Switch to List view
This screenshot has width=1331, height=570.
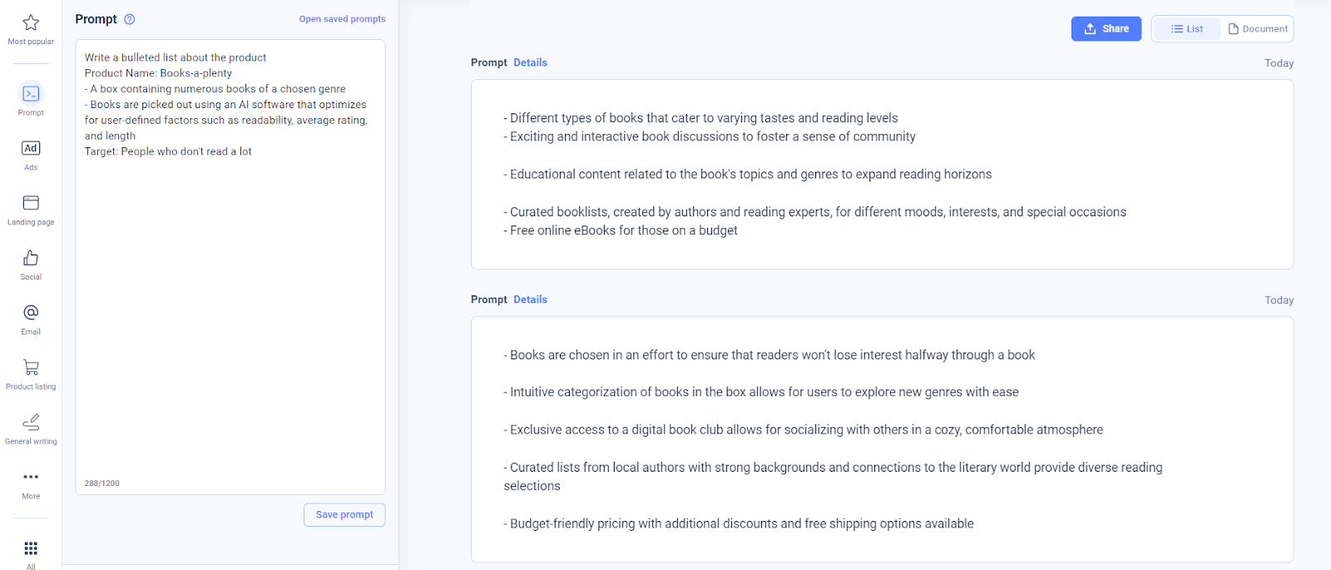[1187, 28]
